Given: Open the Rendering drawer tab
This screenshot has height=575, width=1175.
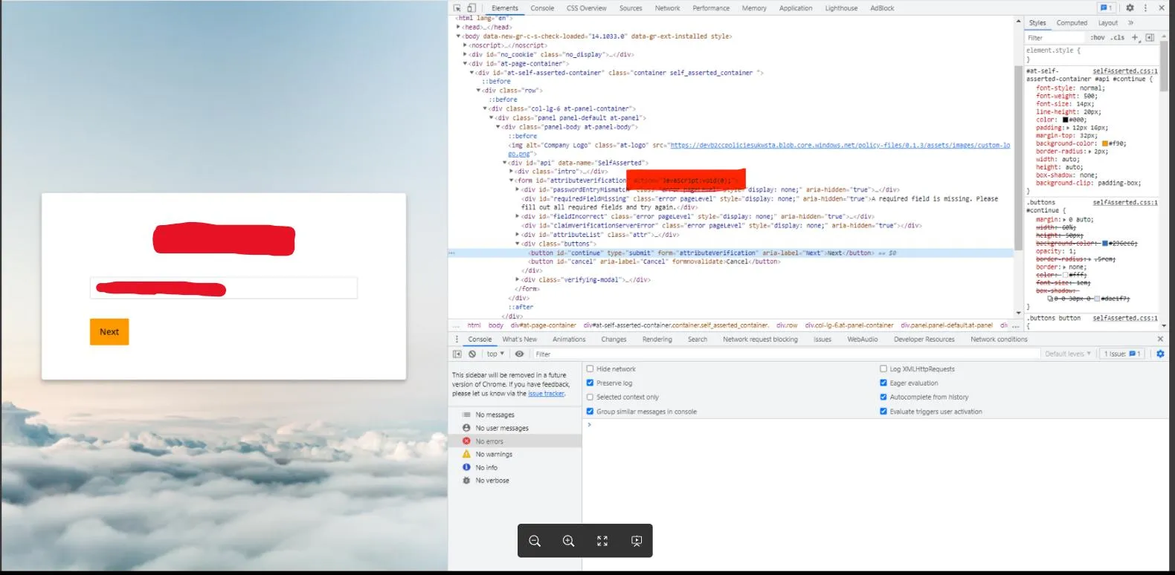Looking at the screenshot, I should [657, 340].
